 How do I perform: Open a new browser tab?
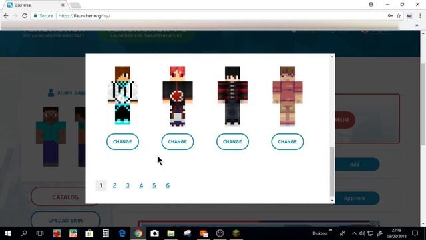[75, 5]
